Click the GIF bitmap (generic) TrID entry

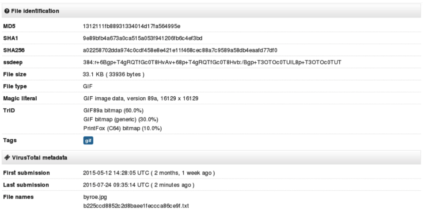121,120
